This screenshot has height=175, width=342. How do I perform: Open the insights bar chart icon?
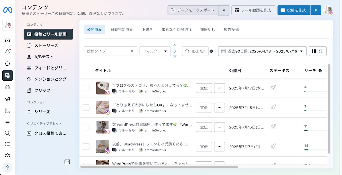pyautogui.click(x=8, y=111)
